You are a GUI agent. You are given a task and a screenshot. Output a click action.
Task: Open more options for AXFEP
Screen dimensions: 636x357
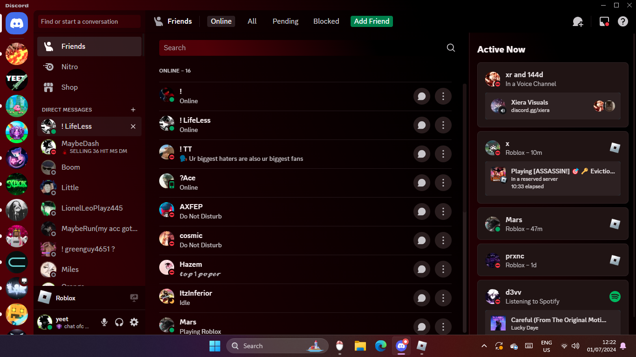tap(443, 212)
